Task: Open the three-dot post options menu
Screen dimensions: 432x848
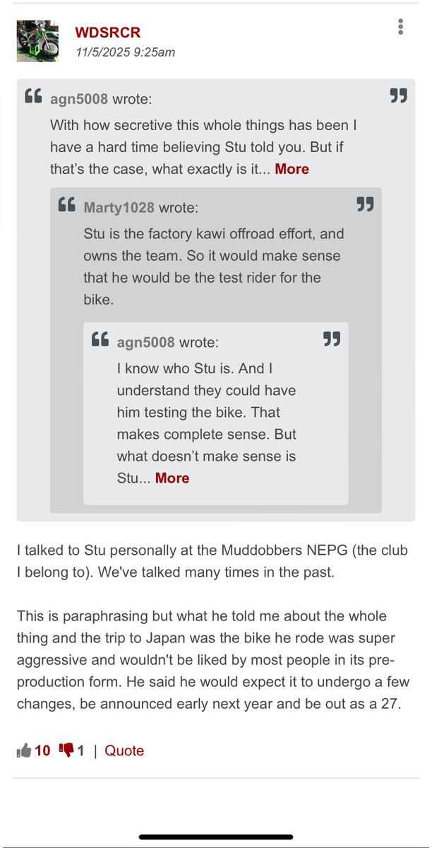Action: 401,28
